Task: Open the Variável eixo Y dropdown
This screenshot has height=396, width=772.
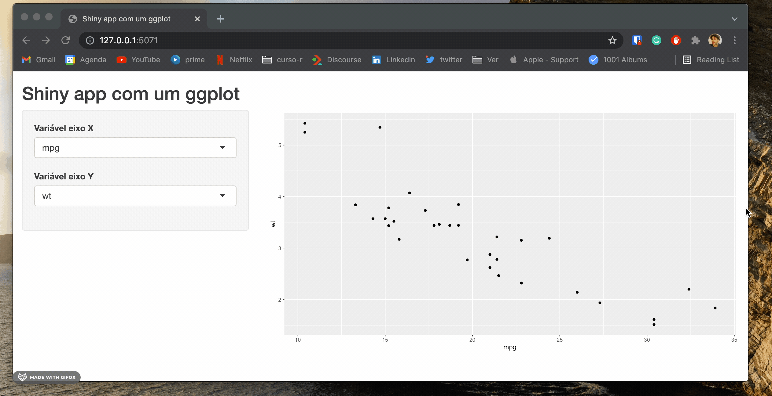Action: tap(135, 196)
